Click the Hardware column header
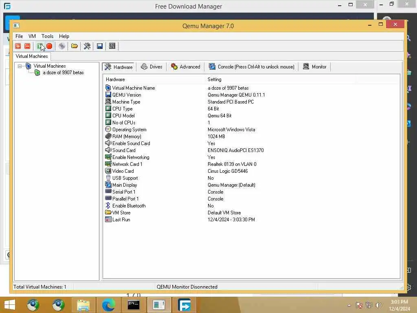417x313 pixels. (115, 79)
